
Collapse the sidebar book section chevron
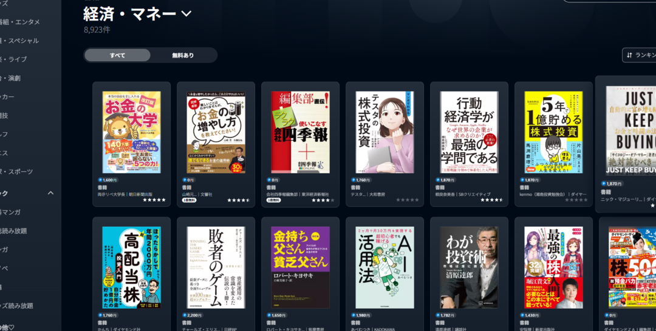tap(50, 193)
